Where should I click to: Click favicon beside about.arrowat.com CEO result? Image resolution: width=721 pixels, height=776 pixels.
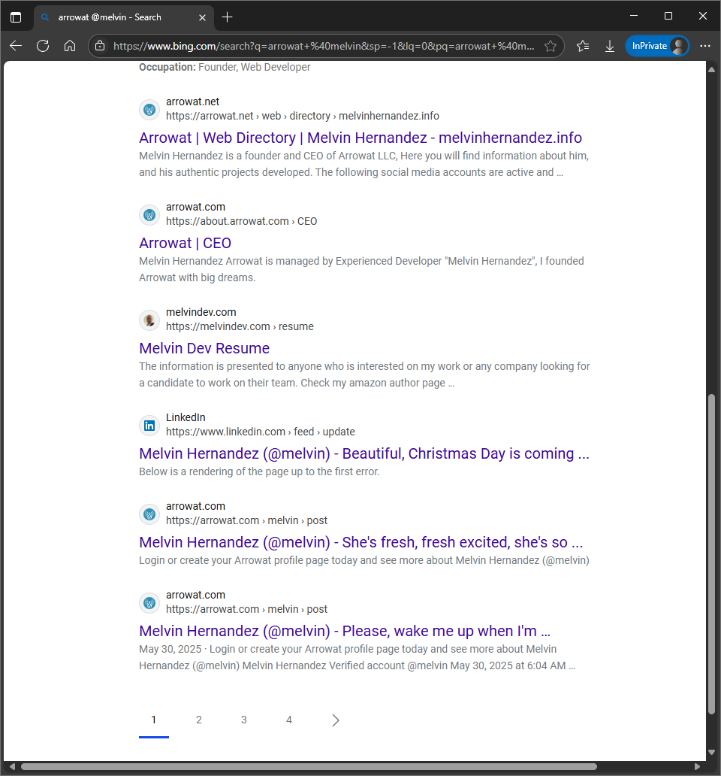pos(149,215)
